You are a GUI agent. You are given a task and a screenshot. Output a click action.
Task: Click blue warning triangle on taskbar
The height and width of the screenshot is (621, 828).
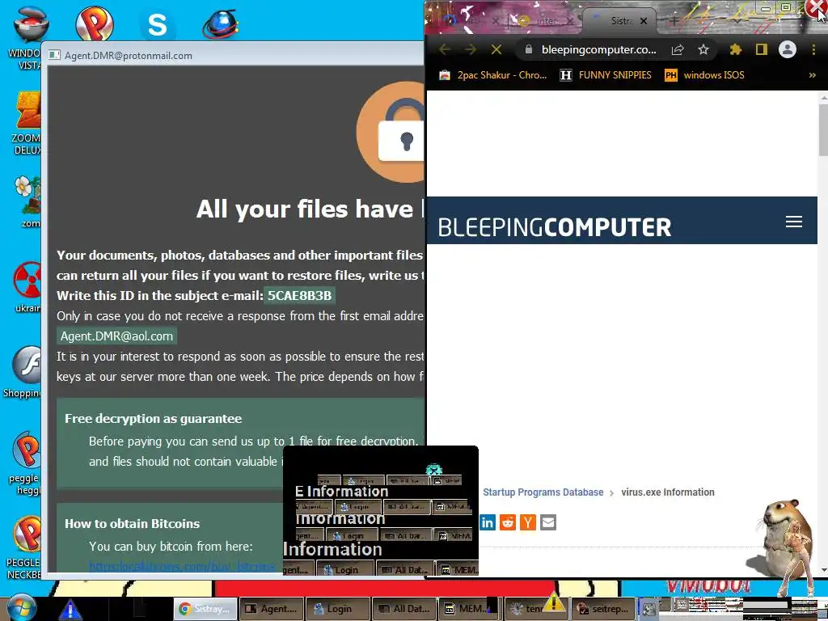[70, 610]
